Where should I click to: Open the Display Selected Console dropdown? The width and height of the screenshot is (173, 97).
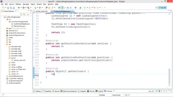pos(162,91)
